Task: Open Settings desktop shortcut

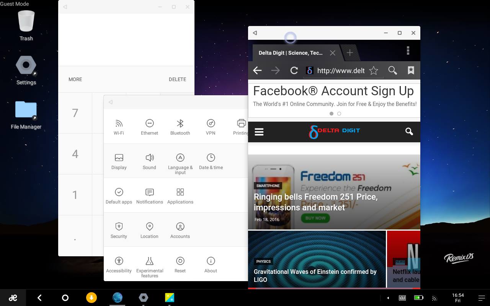Action: tap(26, 70)
